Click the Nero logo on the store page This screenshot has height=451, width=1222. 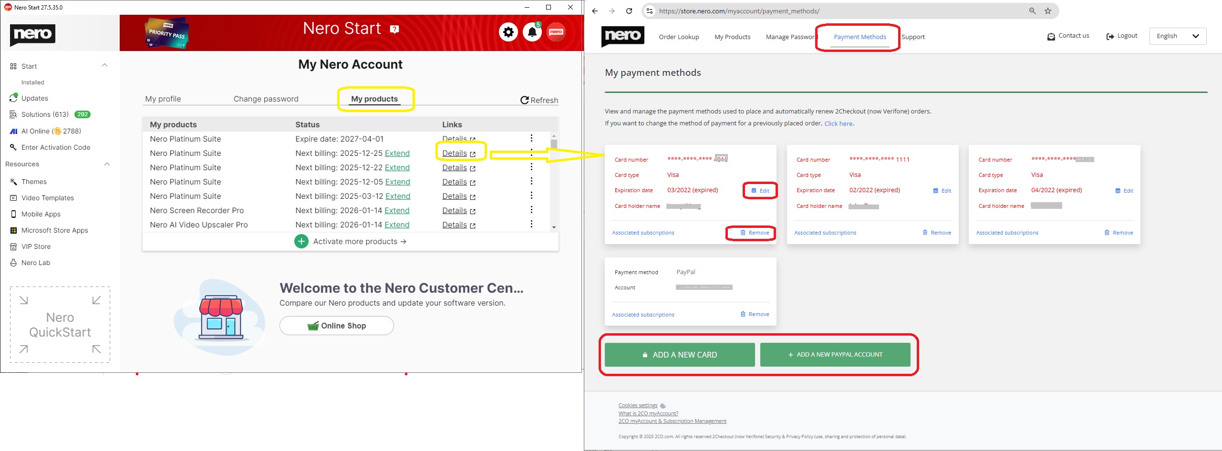pos(623,36)
